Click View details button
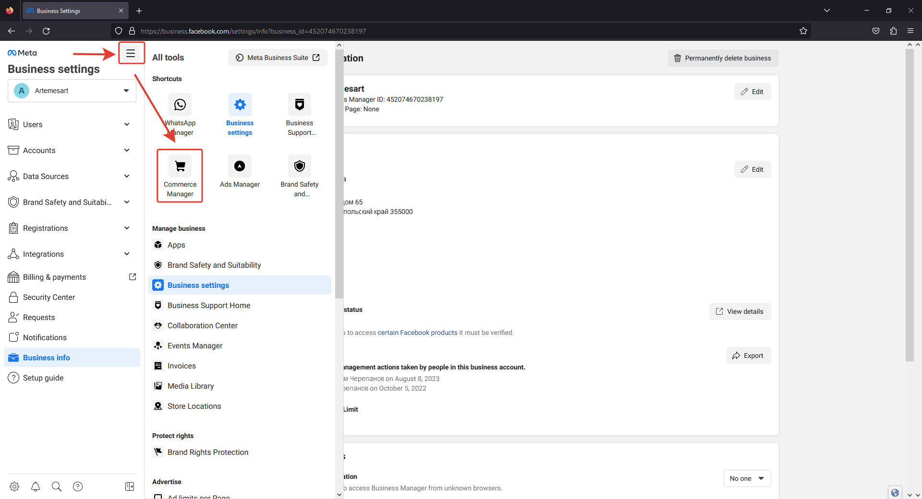 click(740, 311)
